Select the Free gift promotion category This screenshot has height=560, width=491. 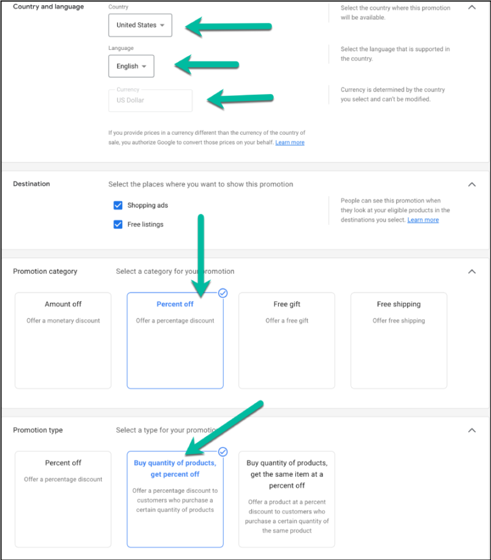pyautogui.click(x=286, y=339)
